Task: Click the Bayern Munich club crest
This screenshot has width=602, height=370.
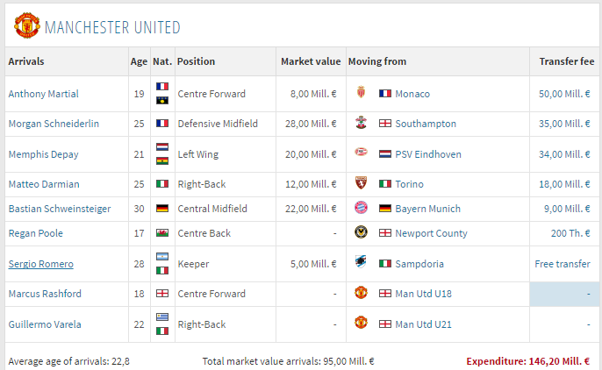Action: (x=361, y=208)
